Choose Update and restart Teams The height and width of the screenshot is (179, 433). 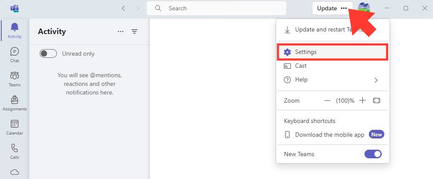333,30
